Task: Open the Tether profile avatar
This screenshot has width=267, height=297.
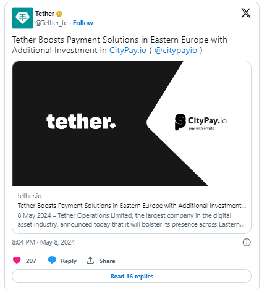Action: click(x=22, y=18)
